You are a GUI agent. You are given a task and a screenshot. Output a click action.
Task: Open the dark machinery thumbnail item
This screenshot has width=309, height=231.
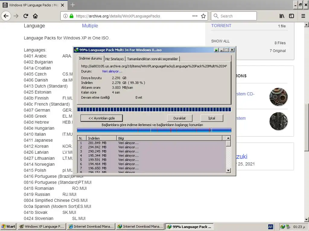279,121
